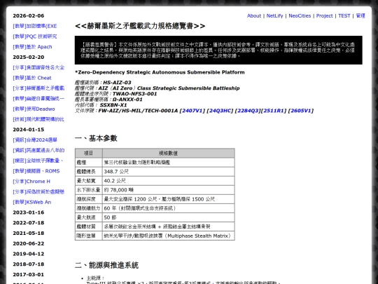This screenshot has height=284, width=378.
Task: Open the [機密]全球核子彈數量 article
Action: (38, 161)
